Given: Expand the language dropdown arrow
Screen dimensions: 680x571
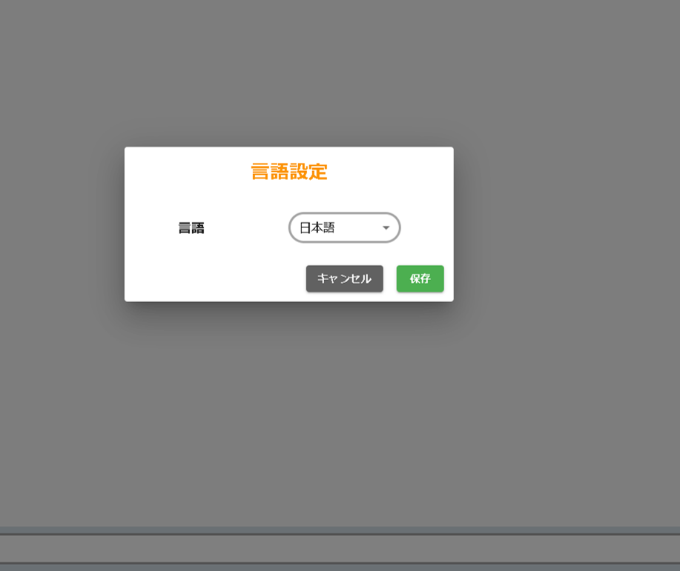Looking at the screenshot, I should [x=386, y=227].
